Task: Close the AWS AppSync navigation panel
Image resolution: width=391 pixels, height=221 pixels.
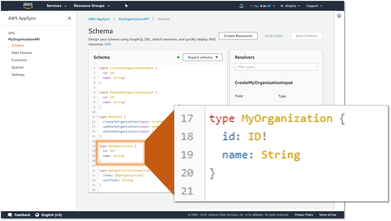Action: tap(69, 18)
